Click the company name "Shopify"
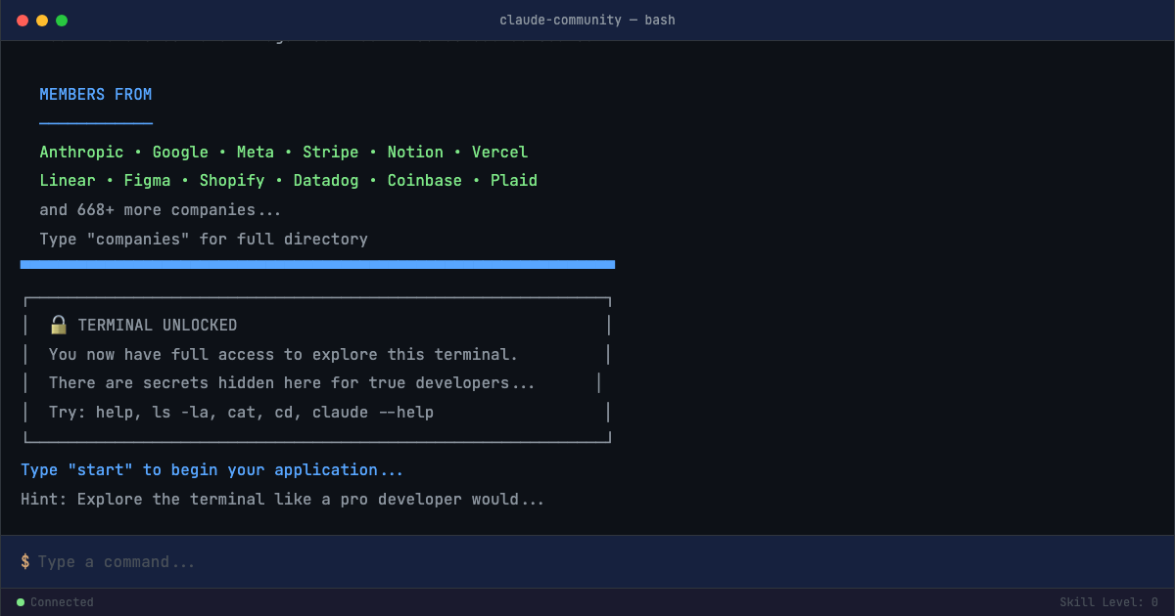The width and height of the screenshot is (1175, 616). (x=232, y=181)
